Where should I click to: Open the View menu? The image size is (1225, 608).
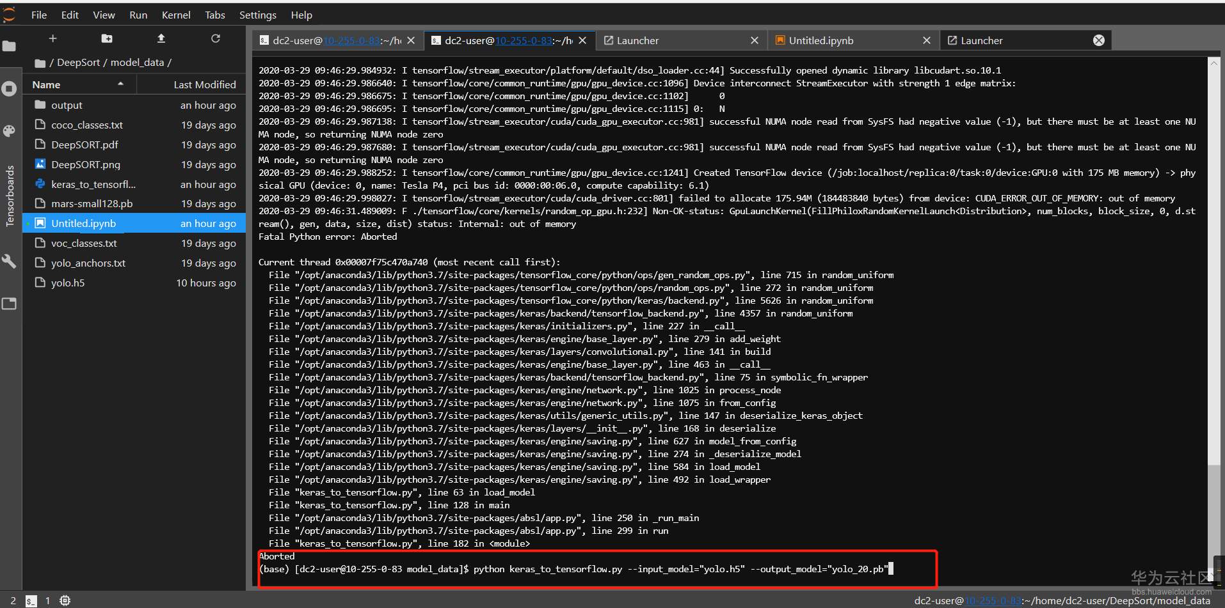click(104, 15)
